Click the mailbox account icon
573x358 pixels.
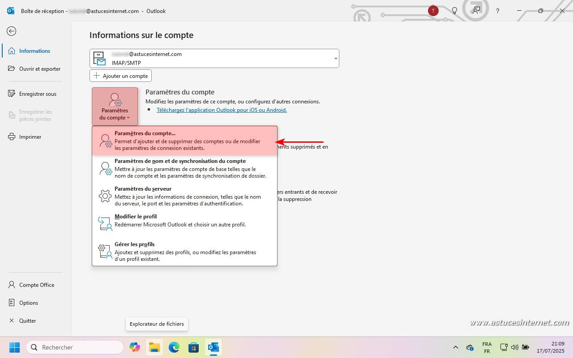99,58
